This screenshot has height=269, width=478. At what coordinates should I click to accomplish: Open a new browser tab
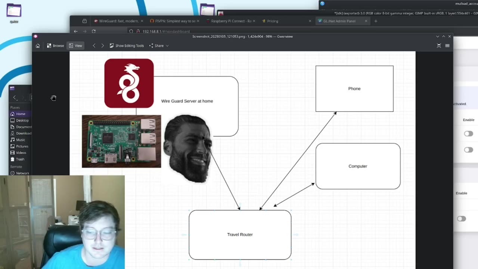pyautogui.click(x=376, y=21)
